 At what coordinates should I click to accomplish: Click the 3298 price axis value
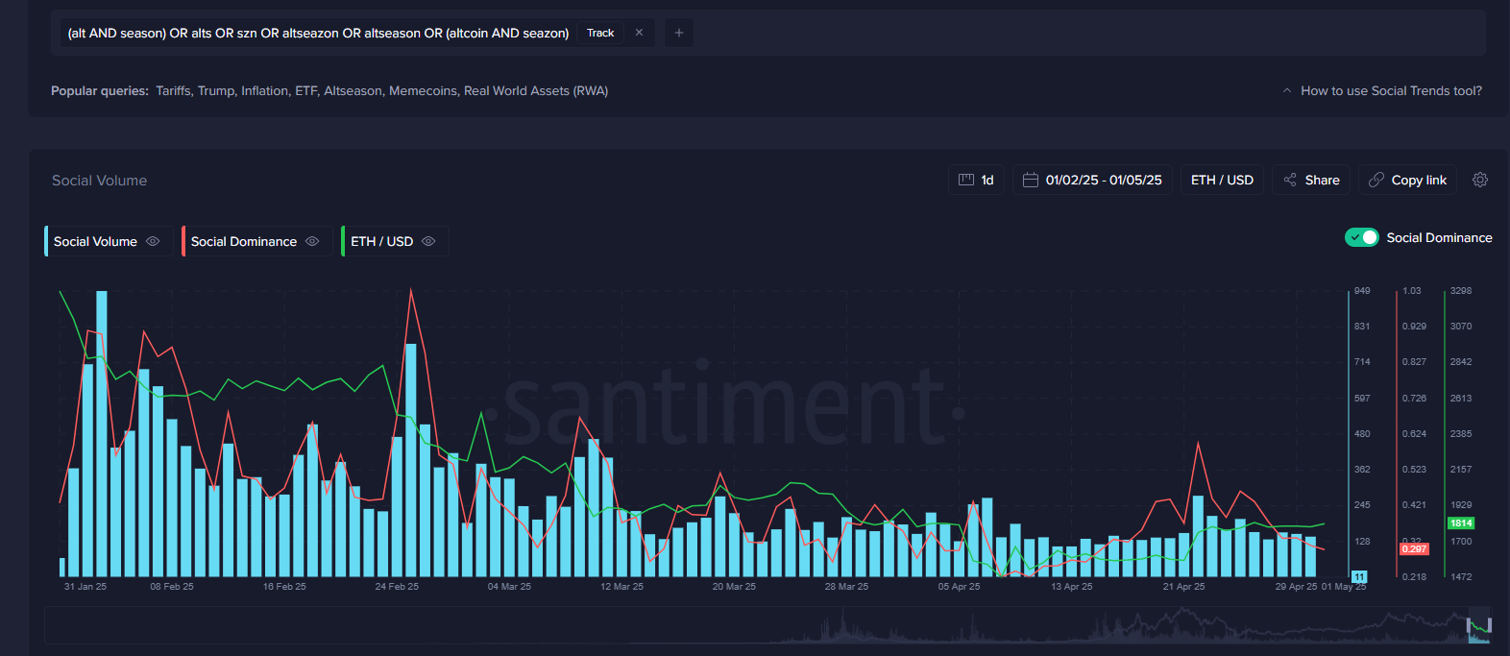[1461, 290]
